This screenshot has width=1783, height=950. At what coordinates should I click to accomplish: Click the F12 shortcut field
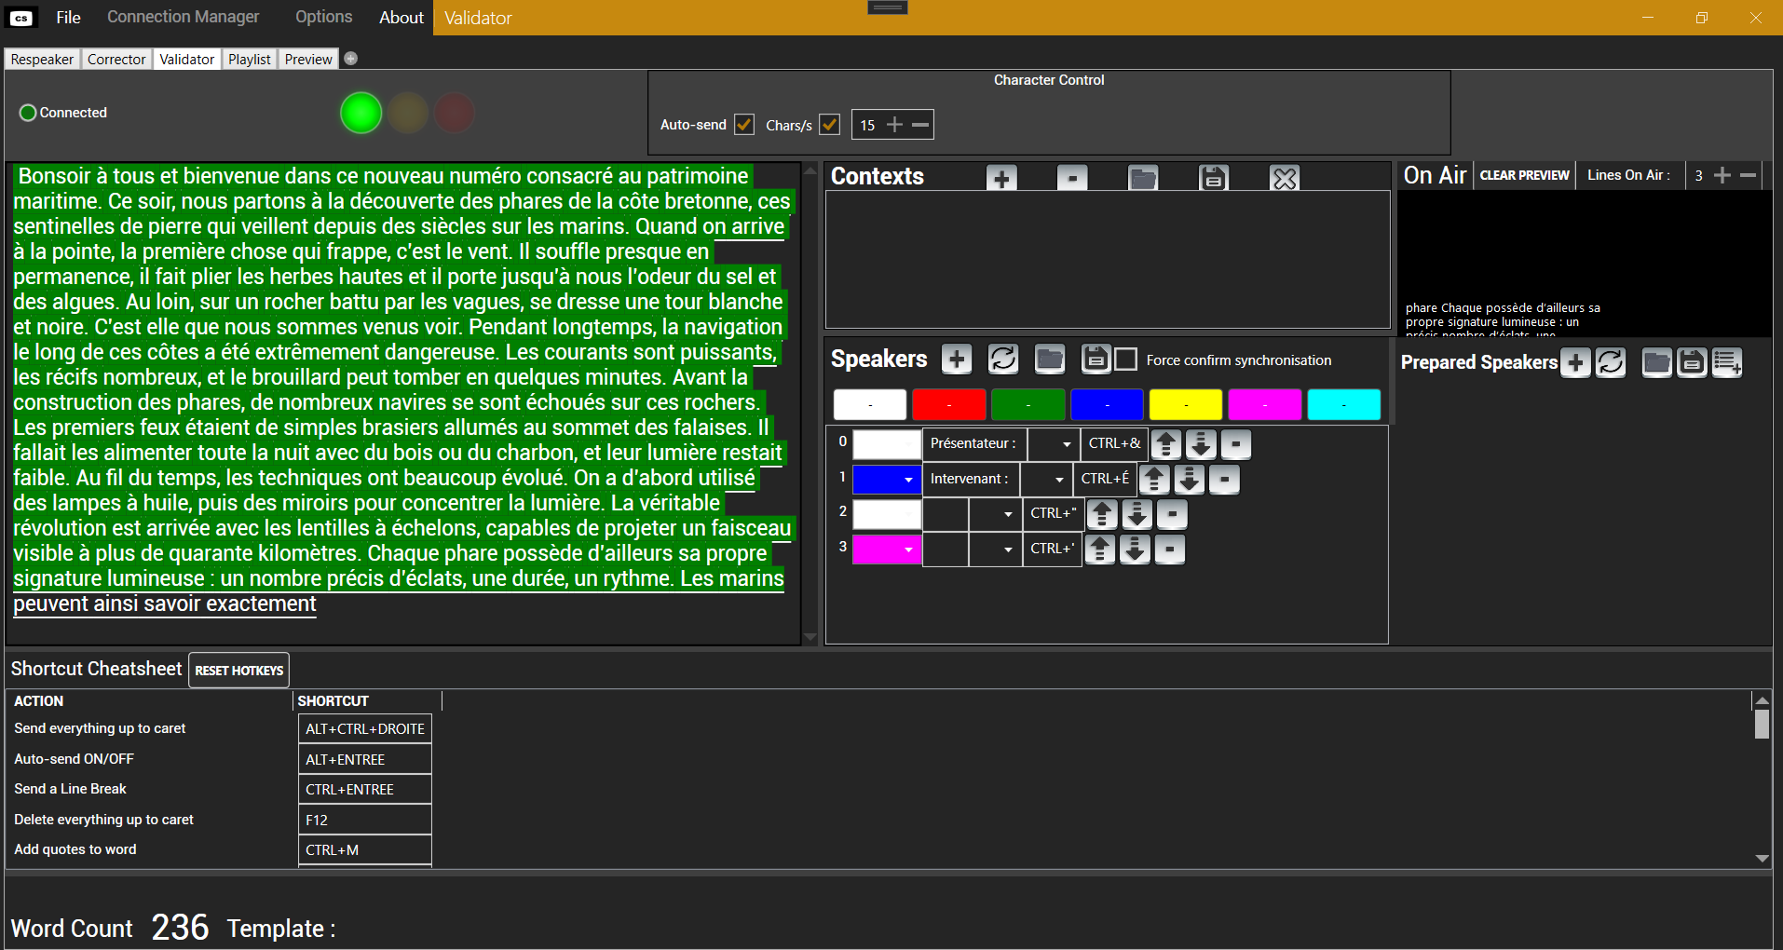(x=365, y=821)
